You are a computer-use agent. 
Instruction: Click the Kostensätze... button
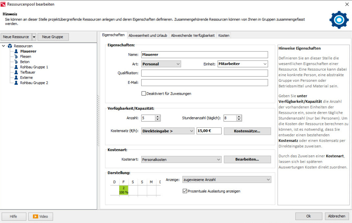click(x=247, y=131)
